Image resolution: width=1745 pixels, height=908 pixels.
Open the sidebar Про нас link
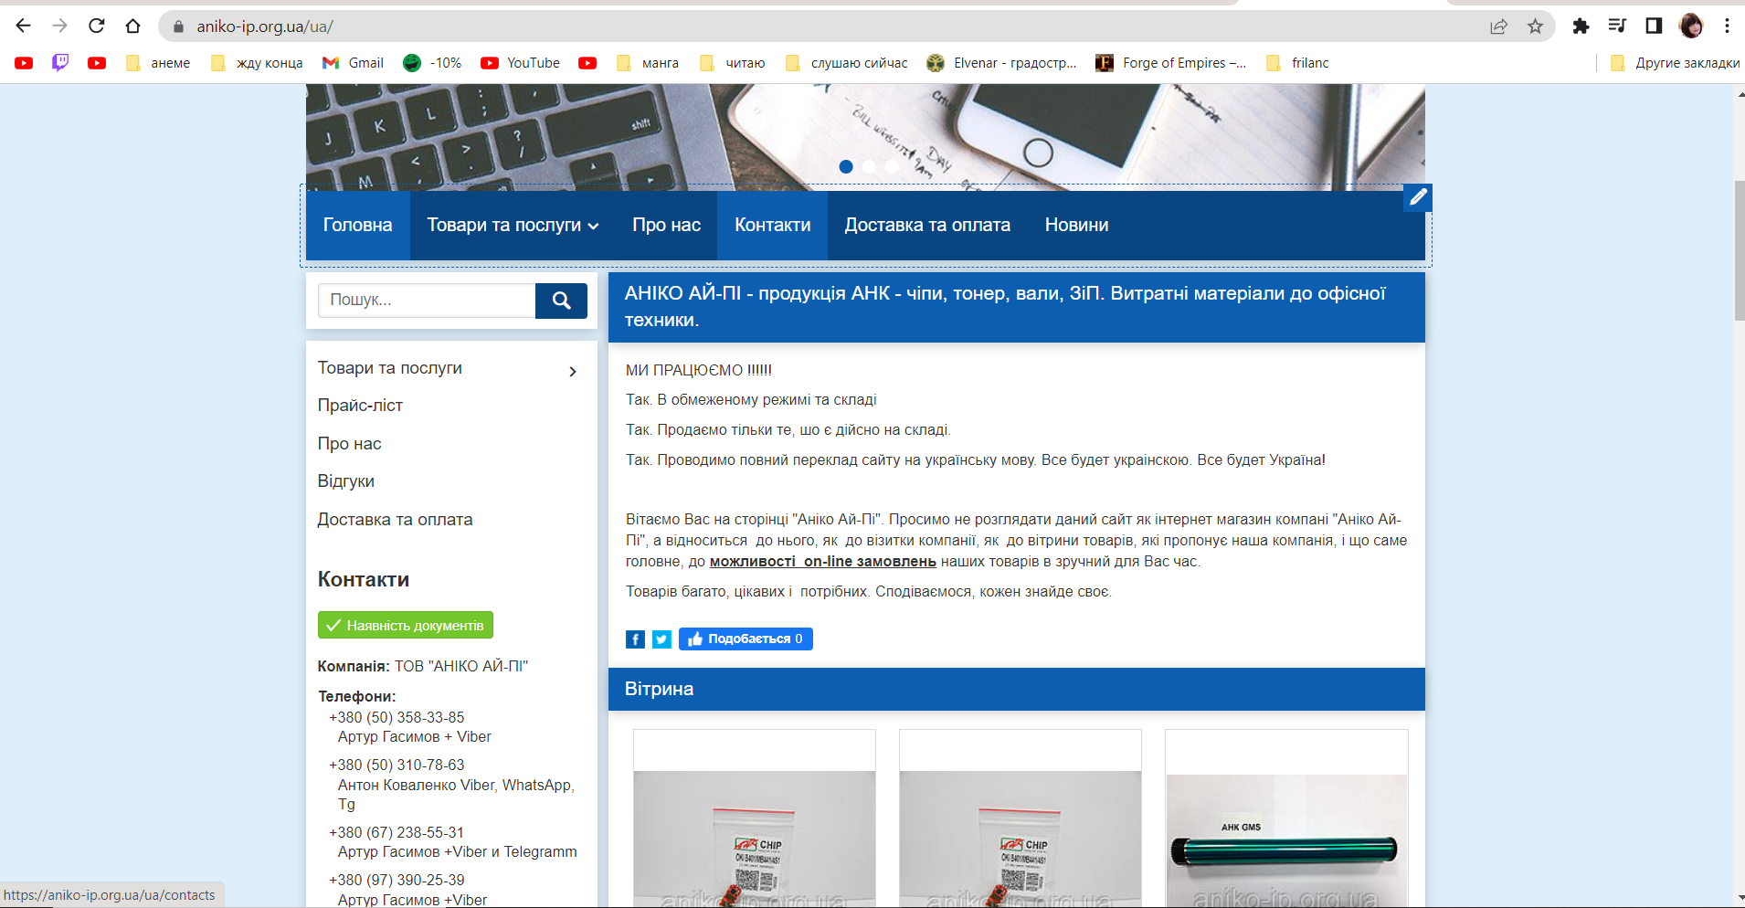pyautogui.click(x=349, y=444)
